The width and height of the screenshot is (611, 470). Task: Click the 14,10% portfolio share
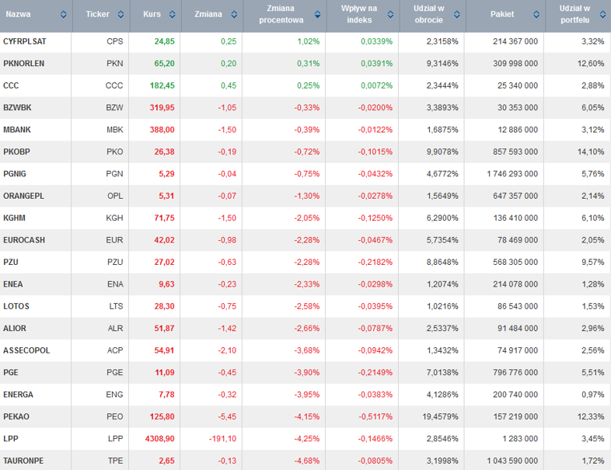pos(591,151)
